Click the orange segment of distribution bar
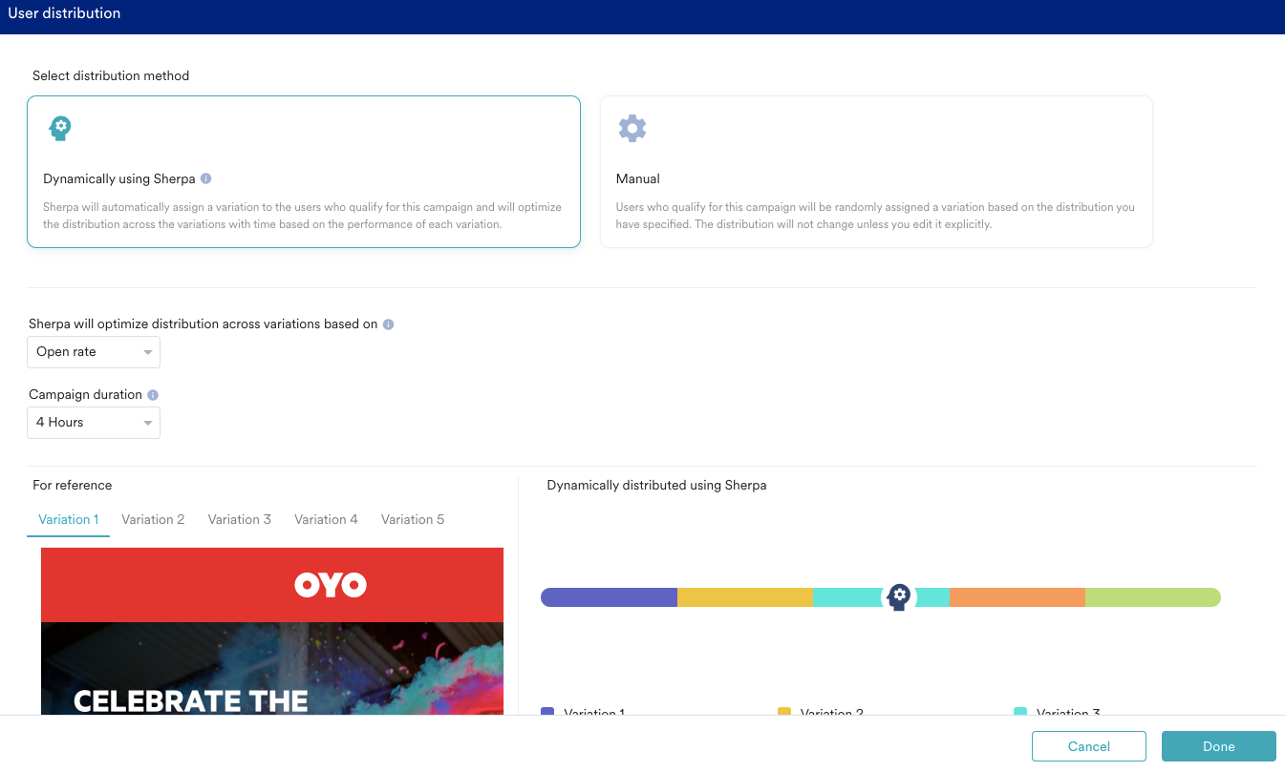The image size is (1285, 772). 1017,597
